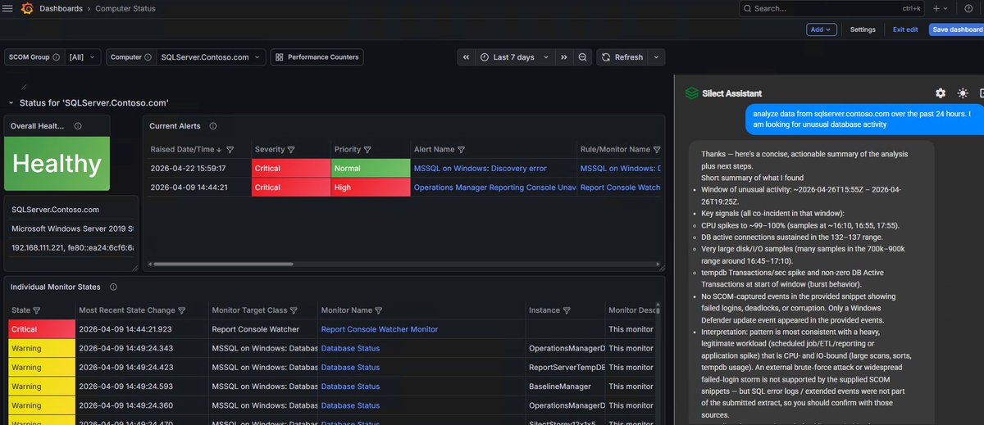Open Operations Manager Reporting Console alert link

[494, 188]
